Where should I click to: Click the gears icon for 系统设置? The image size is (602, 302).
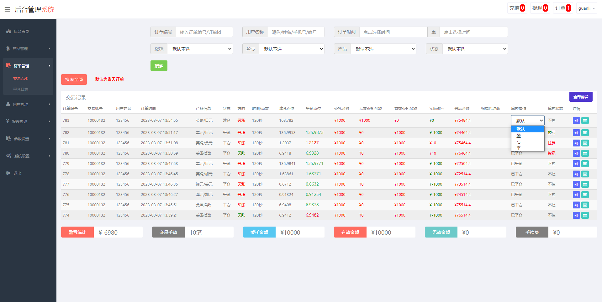8,156
